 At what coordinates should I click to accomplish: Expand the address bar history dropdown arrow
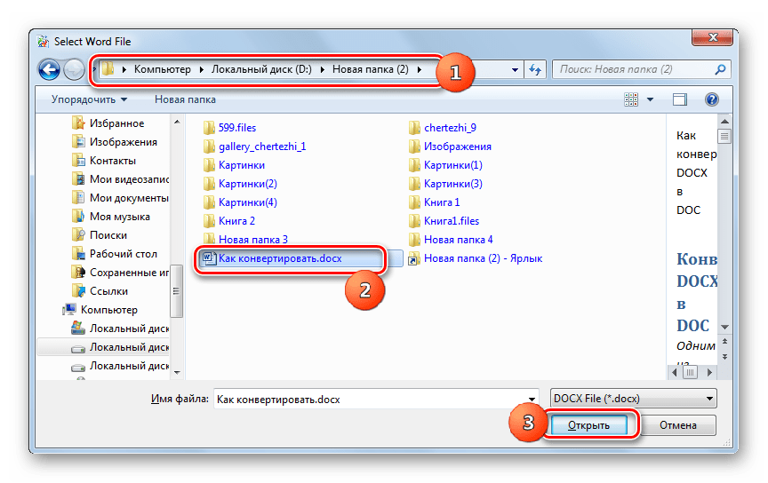515,70
